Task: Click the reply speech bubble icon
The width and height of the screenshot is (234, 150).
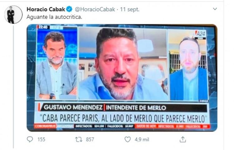Action: tap(30, 139)
